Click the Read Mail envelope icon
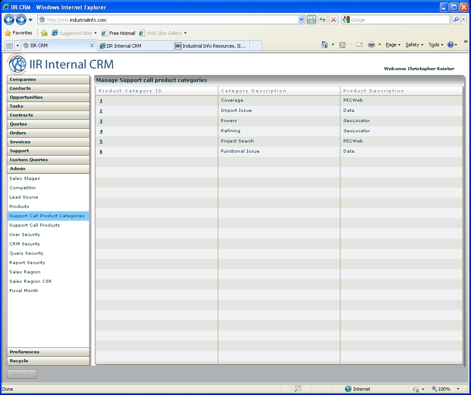 (x=360, y=45)
